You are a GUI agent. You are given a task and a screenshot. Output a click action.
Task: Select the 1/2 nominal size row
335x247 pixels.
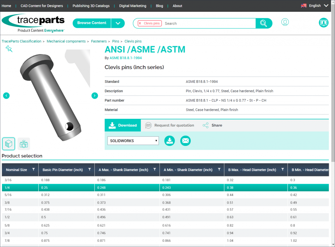pos(165,217)
